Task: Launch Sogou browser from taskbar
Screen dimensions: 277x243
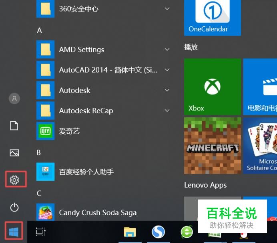Action: click(x=158, y=232)
